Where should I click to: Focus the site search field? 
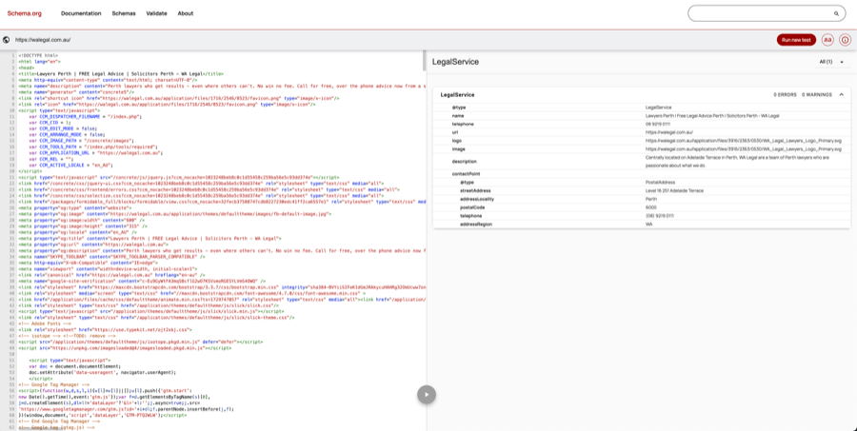click(x=762, y=13)
